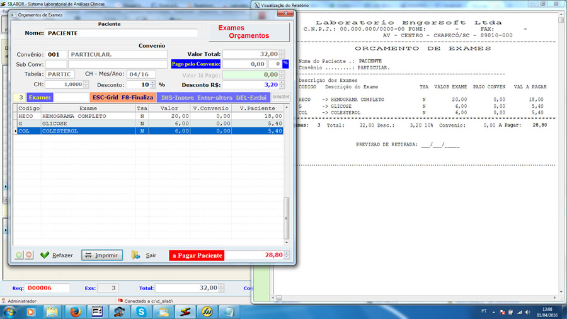Adjust the CH value spinner
Screen dimensions: 567x319
pos(86,84)
